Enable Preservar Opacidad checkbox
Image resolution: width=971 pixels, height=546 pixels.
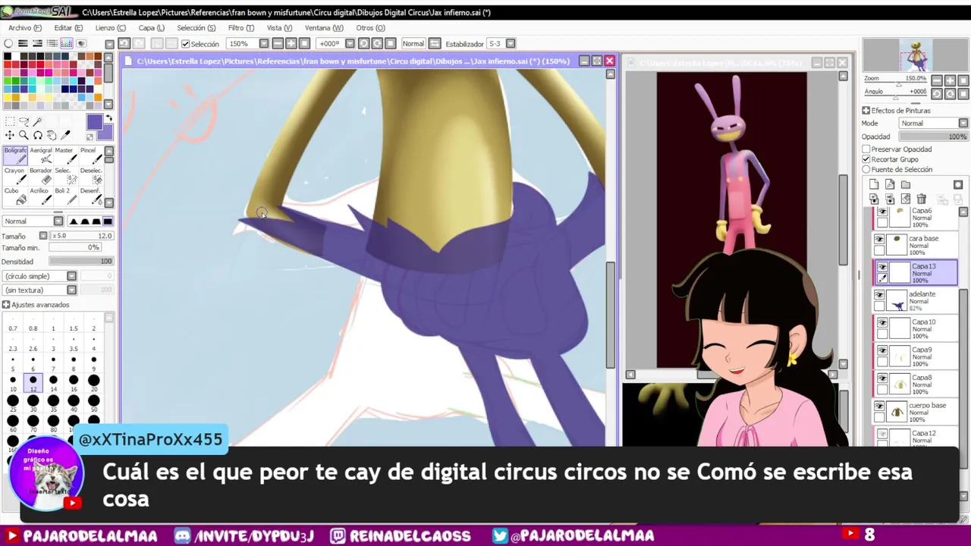(x=866, y=149)
